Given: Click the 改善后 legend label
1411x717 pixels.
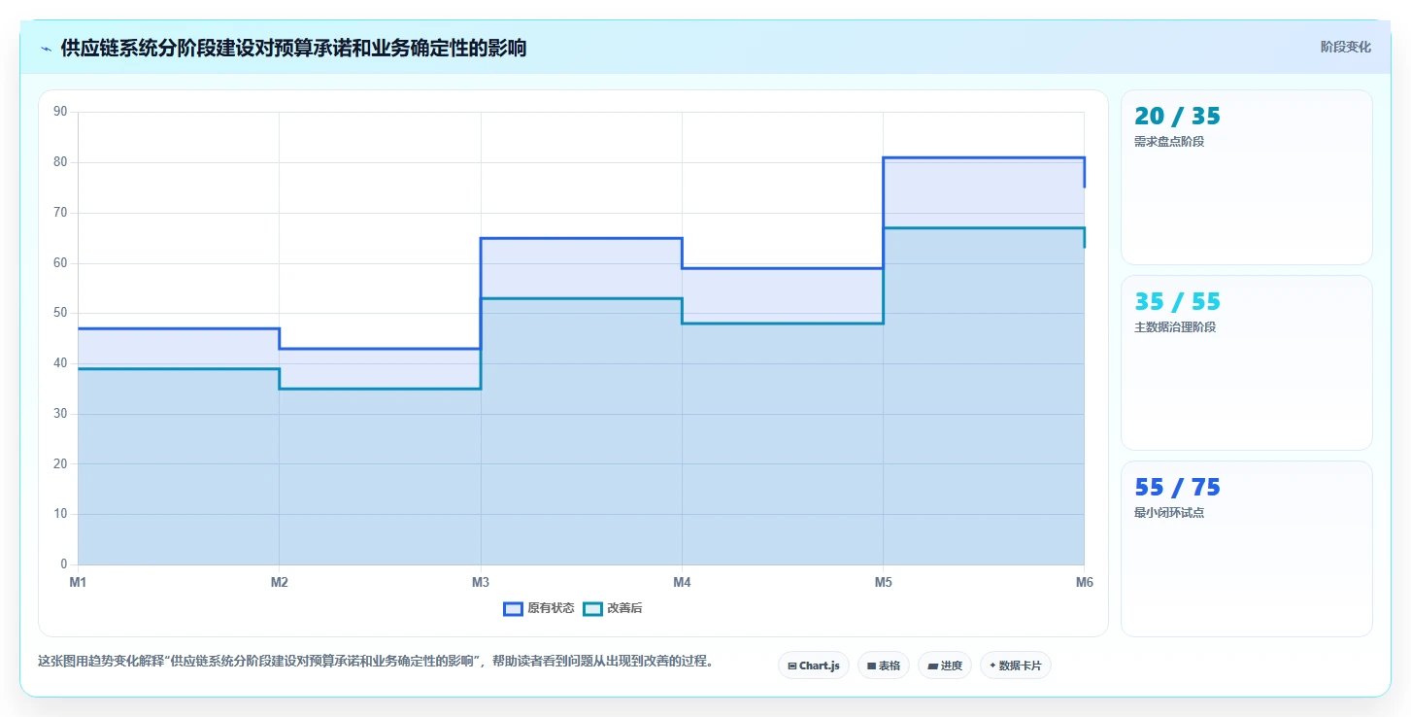Looking at the screenshot, I should coord(624,608).
